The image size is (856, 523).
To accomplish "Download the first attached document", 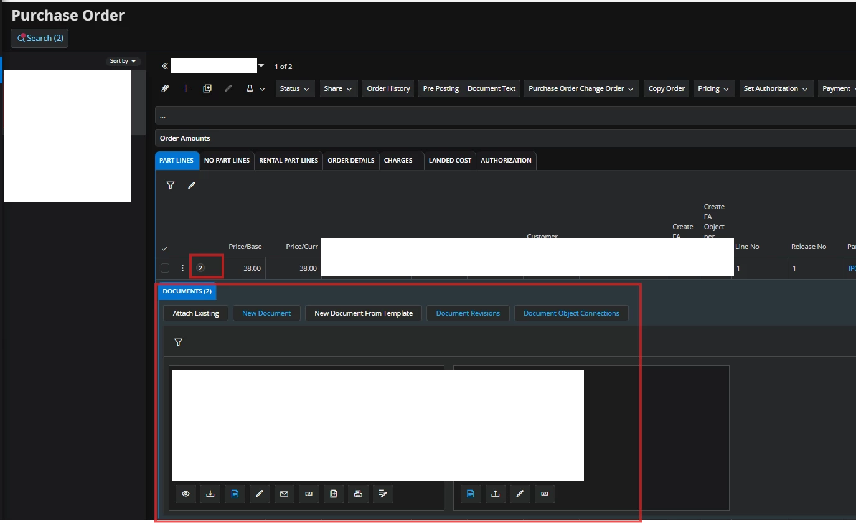I will pos(210,494).
